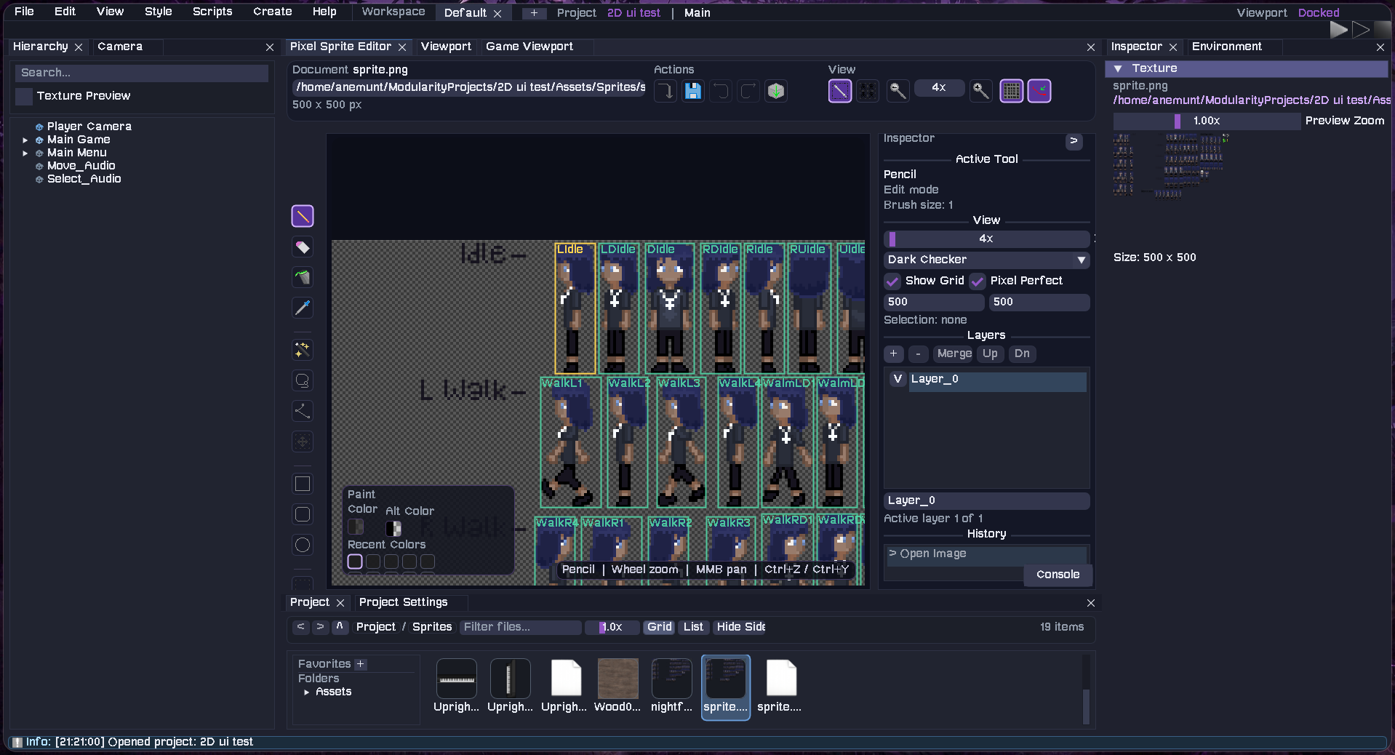Click the zoom in magnifier icon
Screen dimensions: 1395x755
pyautogui.click(x=981, y=91)
